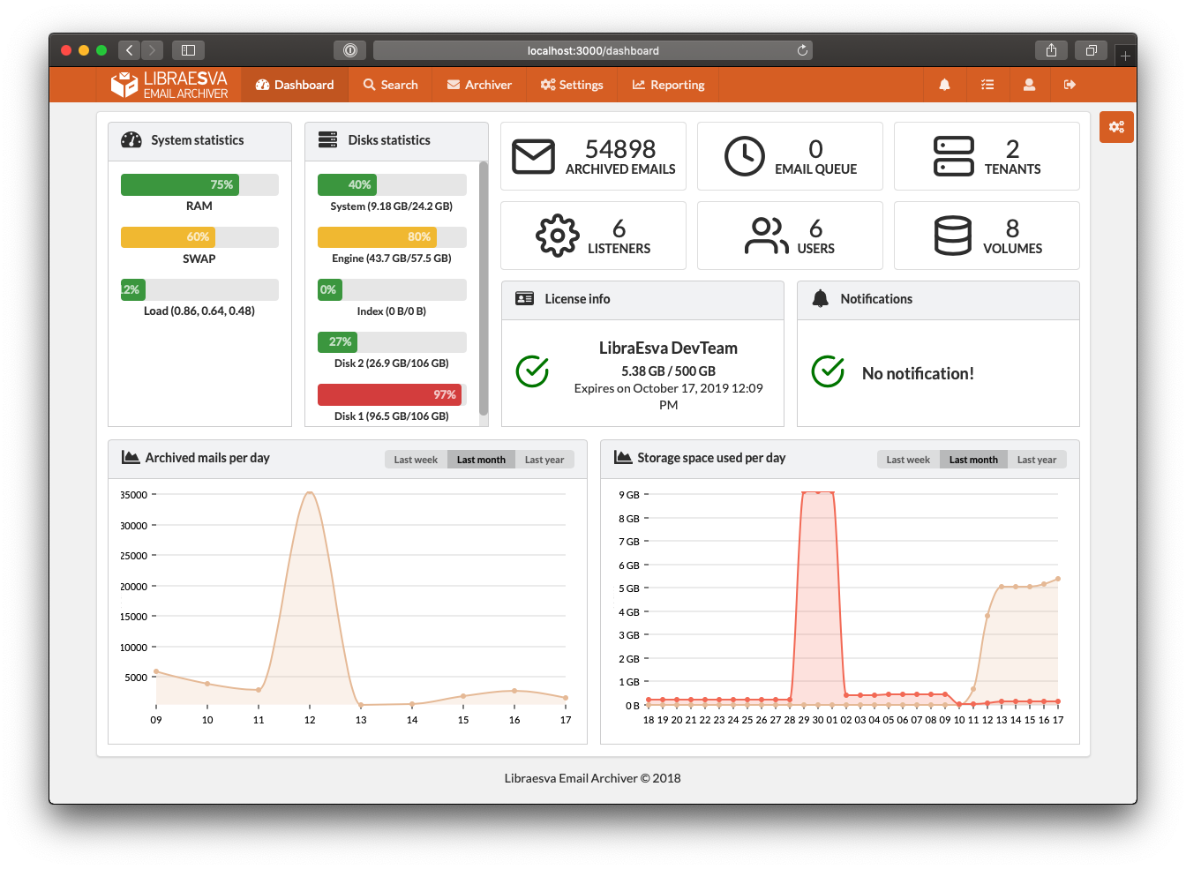Go to the Search page
This screenshot has height=869, width=1186.
click(x=390, y=85)
